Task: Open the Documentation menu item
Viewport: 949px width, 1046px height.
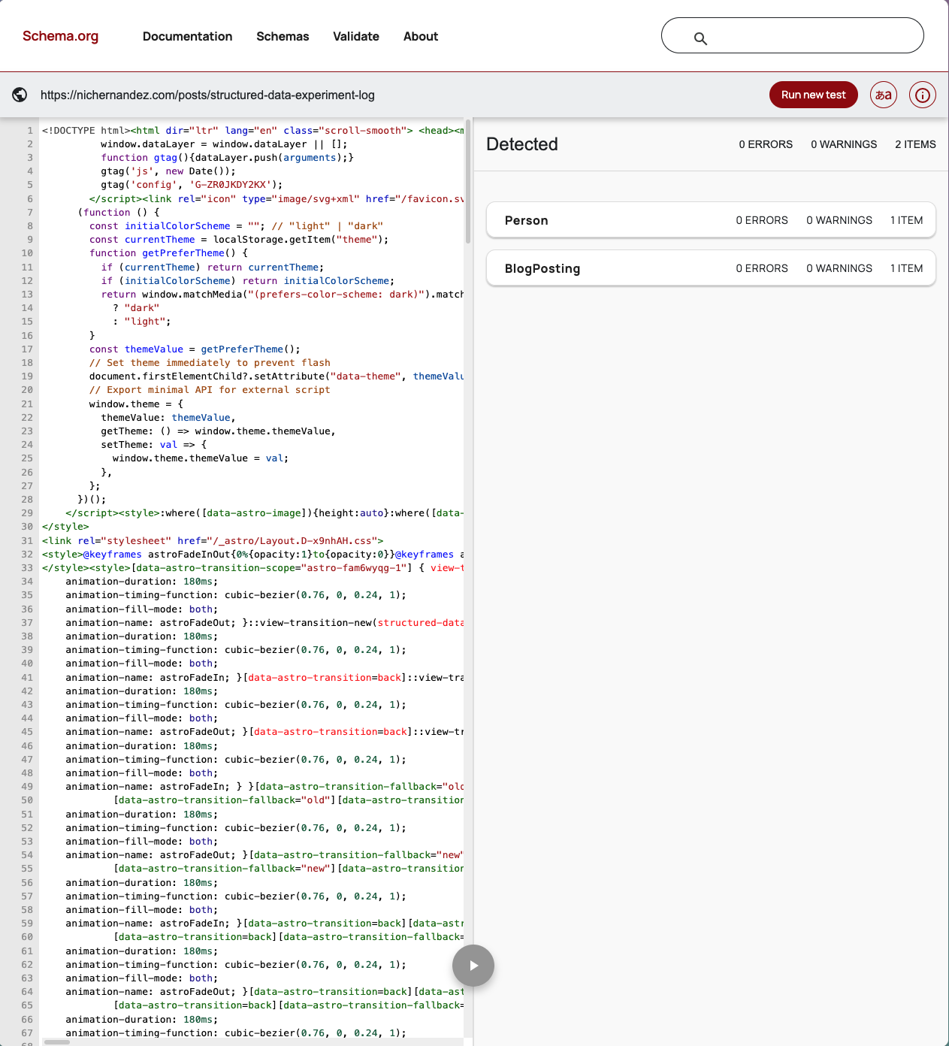Action: pyautogui.click(x=187, y=36)
